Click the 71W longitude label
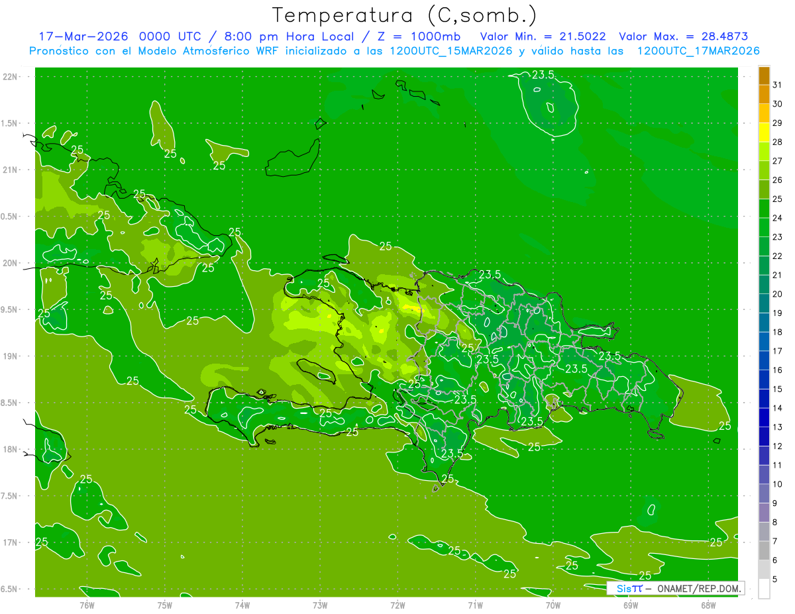 pos(475,605)
